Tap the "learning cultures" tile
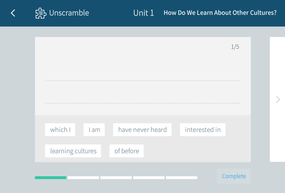The height and width of the screenshot is (193, 285). 73,151
